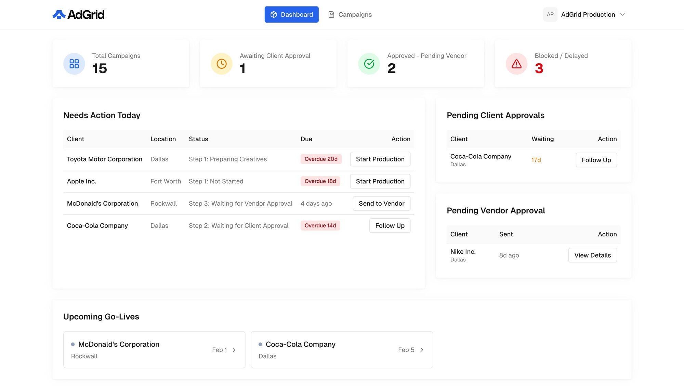Click the Blocked/Delayed warning triangle icon

coord(516,64)
